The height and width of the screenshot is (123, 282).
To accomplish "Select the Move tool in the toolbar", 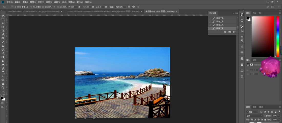I will coord(3,16).
